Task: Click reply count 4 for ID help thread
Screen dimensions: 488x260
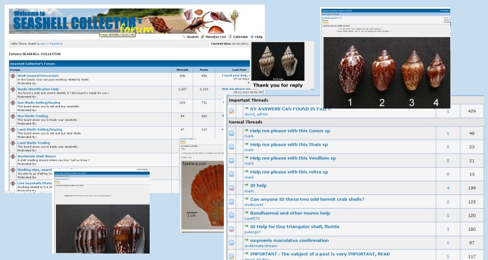Action: pyautogui.click(x=448, y=188)
